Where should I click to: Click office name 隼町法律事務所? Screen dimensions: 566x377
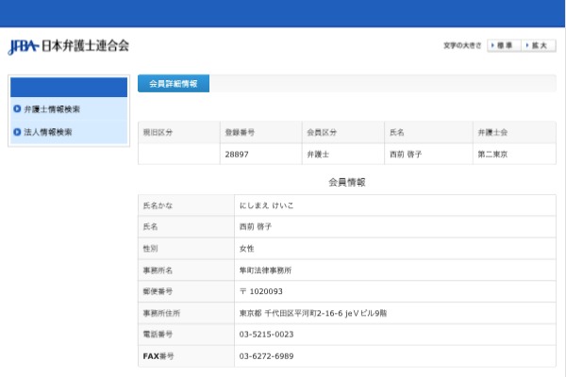pyautogui.click(x=265, y=270)
